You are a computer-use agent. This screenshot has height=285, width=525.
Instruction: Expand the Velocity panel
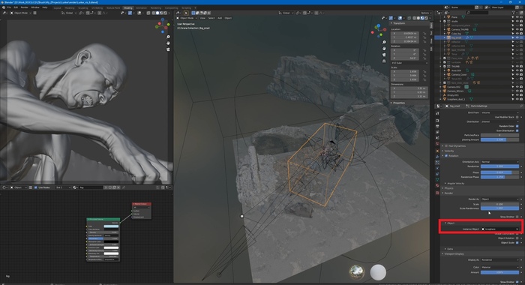click(x=449, y=151)
